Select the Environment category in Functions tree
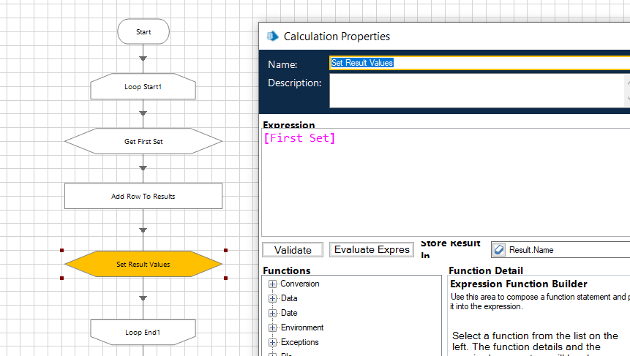The height and width of the screenshot is (356, 630). point(301,328)
